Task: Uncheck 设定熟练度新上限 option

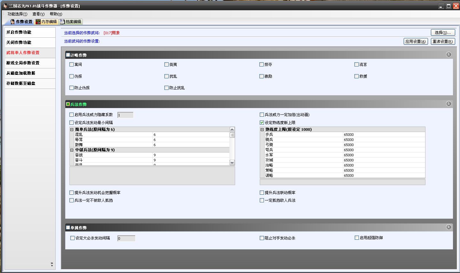Action: click(262, 123)
